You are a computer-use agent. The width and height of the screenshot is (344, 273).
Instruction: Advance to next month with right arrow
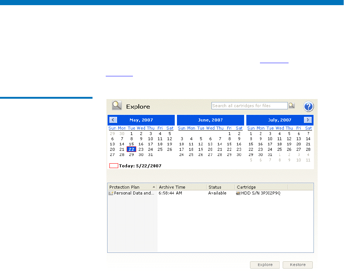(x=308, y=120)
